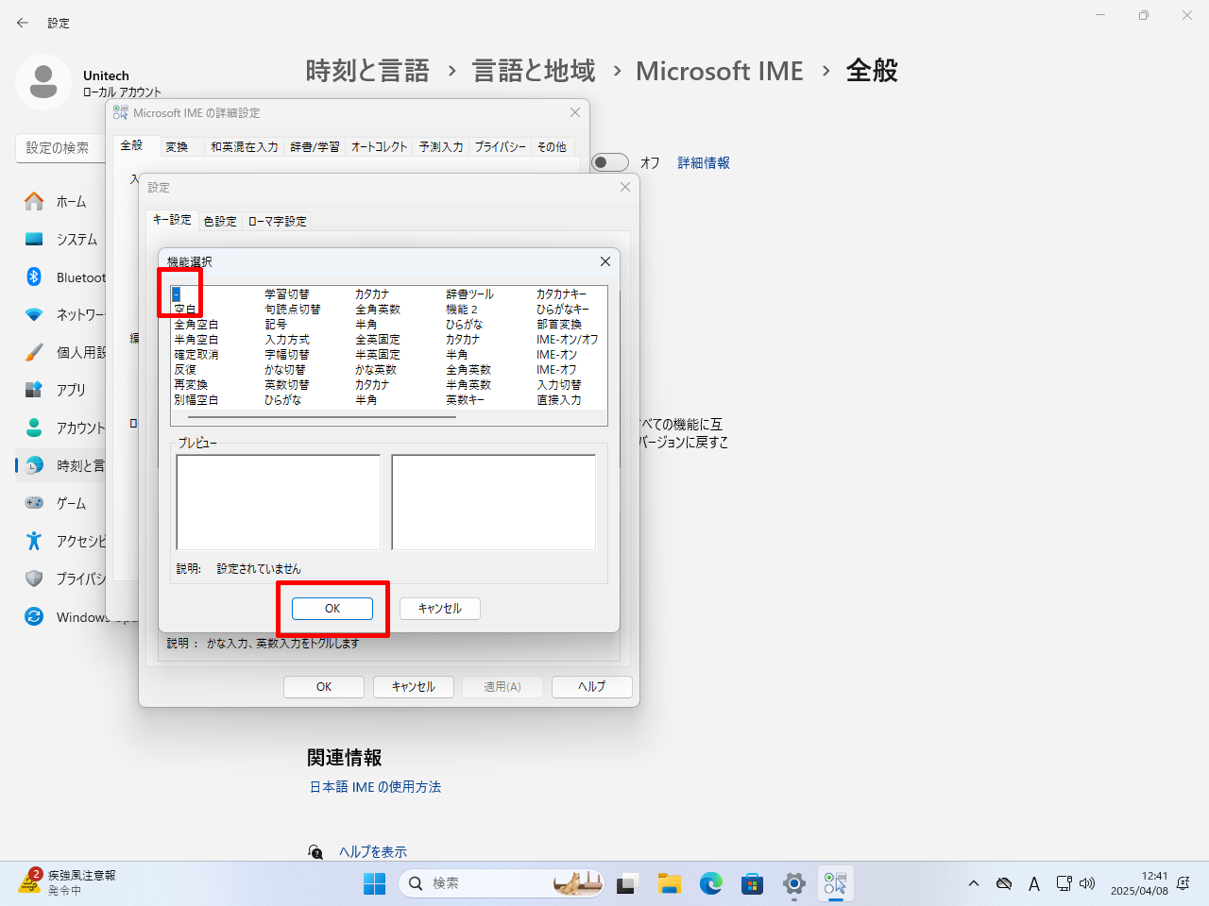This screenshot has height=906, width=1209.
Task: Open Task View from the taskbar
Action: (627, 883)
